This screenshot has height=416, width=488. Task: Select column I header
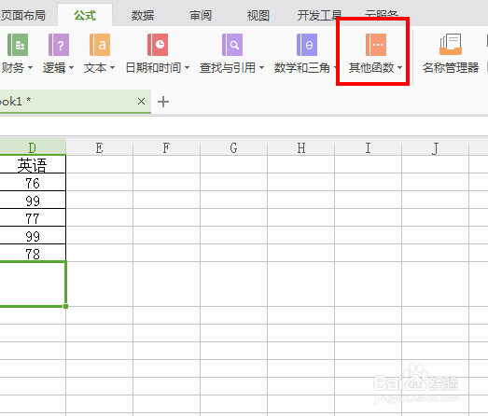[x=369, y=146]
